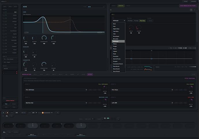Select Unison voice mode

point(14,104)
